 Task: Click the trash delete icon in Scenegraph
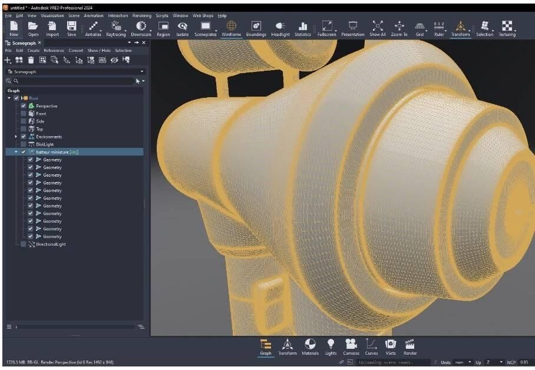pos(31,60)
